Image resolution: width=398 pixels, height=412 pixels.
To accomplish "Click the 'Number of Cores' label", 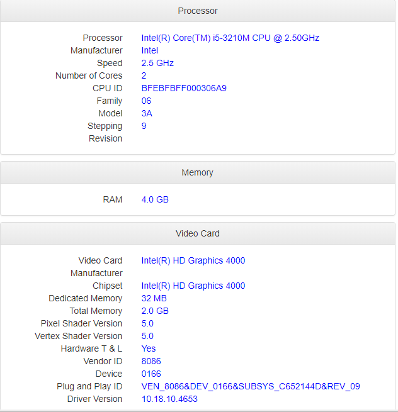I will click(x=89, y=75).
